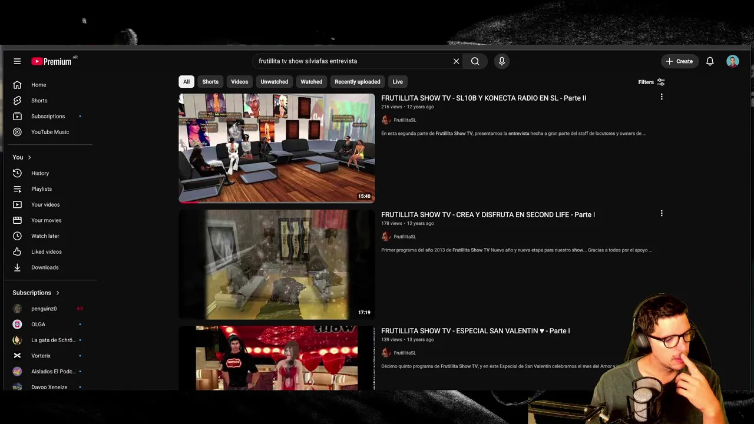The image size is (754, 424).
Task: Select the All filter chip
Action: click(x=186, y=82)
